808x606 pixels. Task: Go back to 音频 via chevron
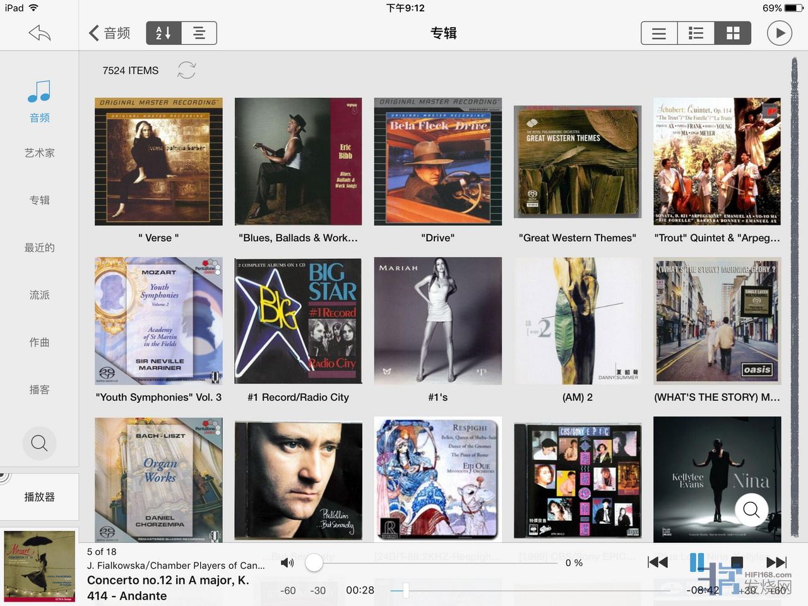click(x=109, y=33)
